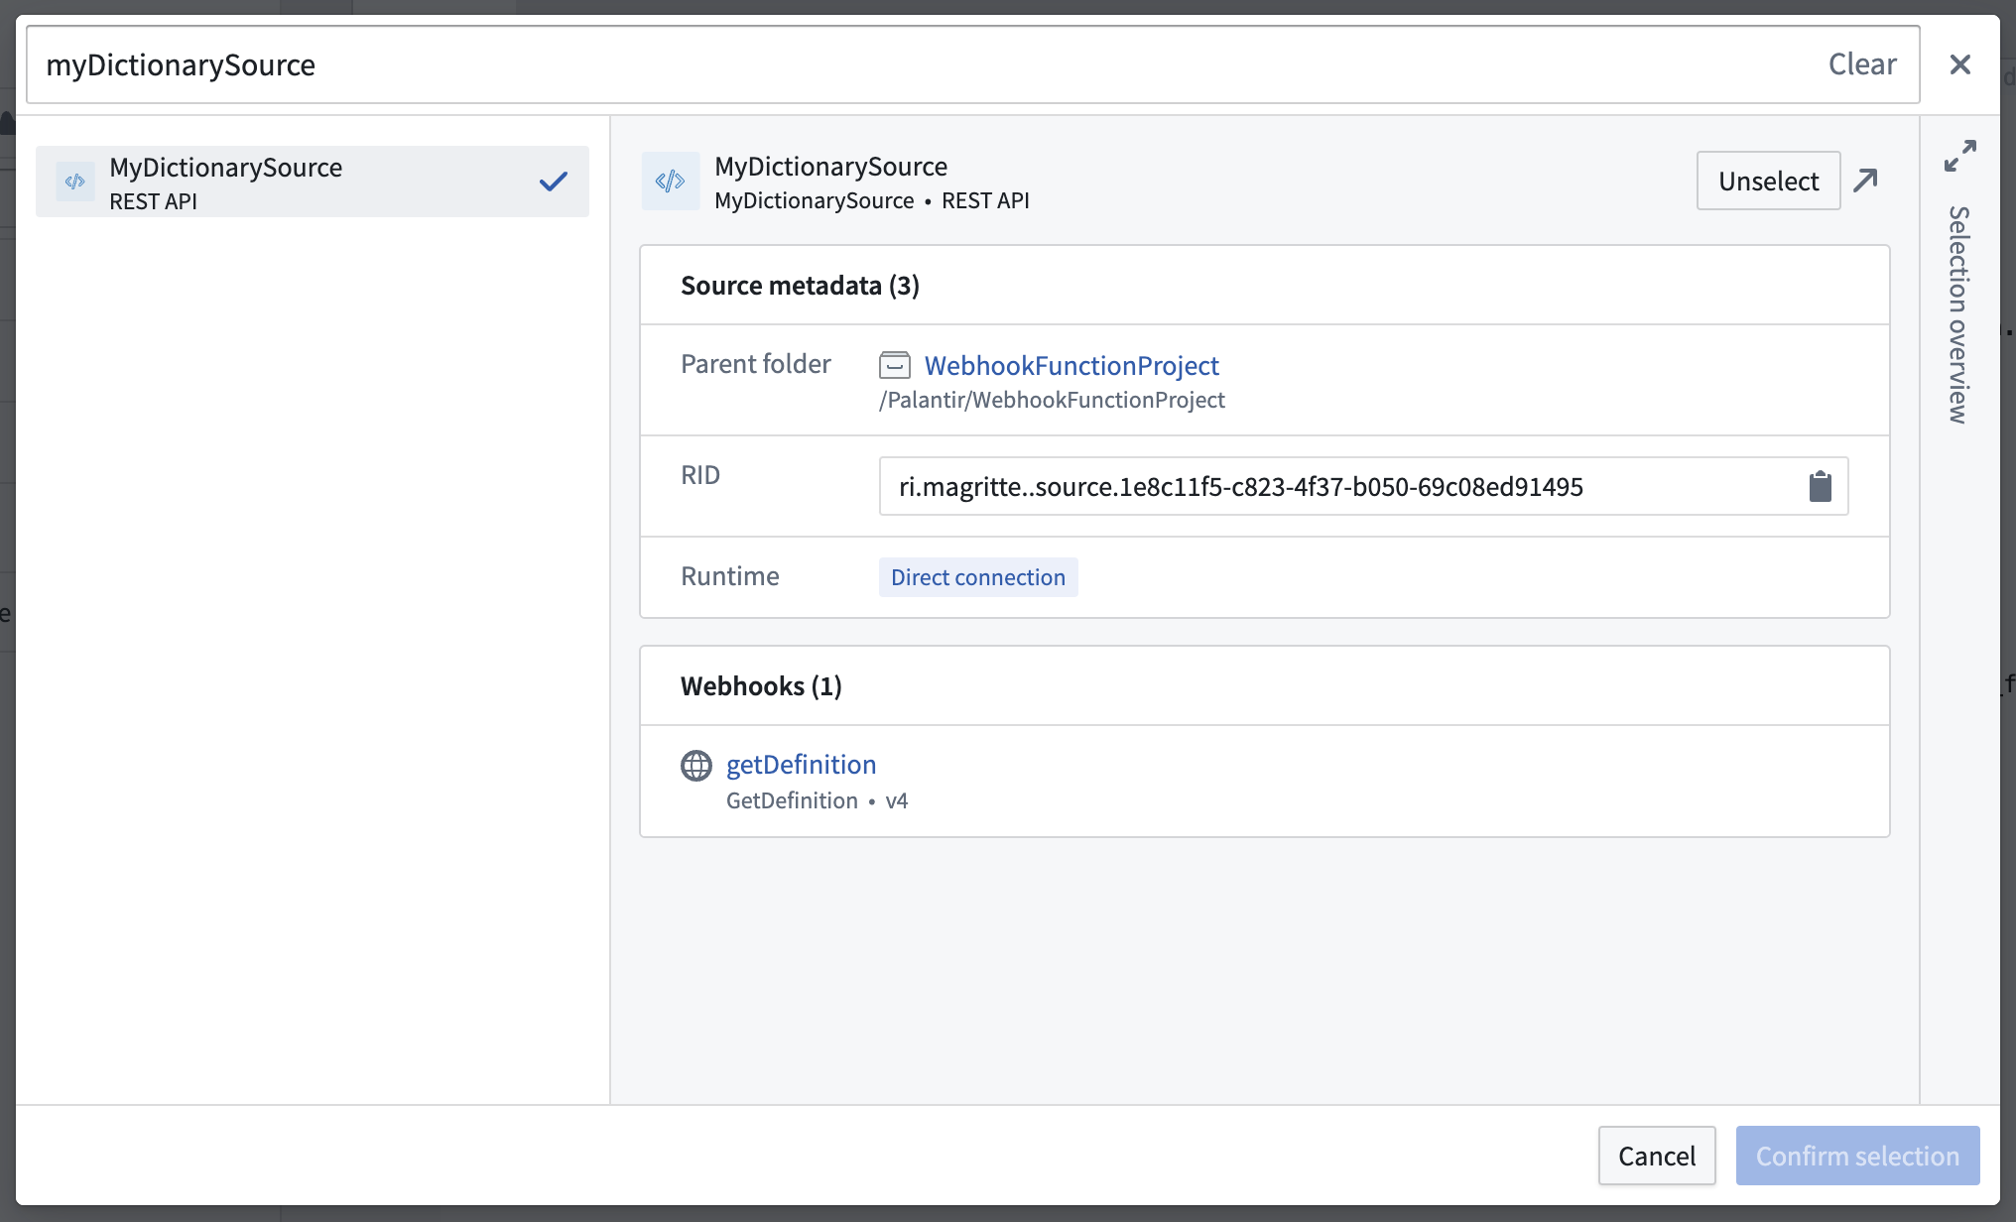Screen dimensions: 2016x1222
Task: Click the myDictionarySource search input field
Action: tap(972, 64)
